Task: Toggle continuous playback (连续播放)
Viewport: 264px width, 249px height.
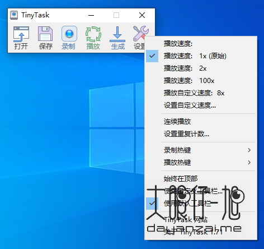Action: [x=201, y=122]
